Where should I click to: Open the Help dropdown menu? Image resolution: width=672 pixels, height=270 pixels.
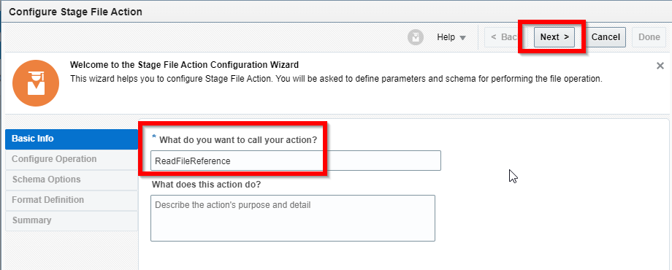451,37
